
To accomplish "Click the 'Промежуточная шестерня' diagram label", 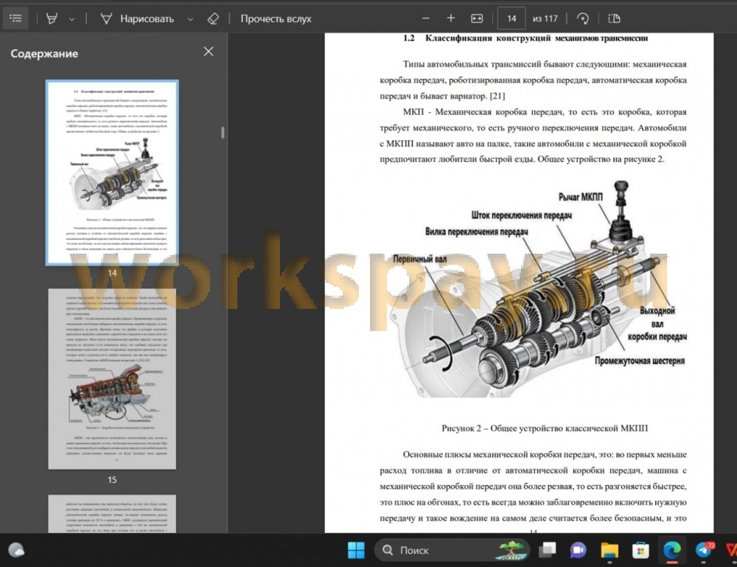I will coord(639,361).
